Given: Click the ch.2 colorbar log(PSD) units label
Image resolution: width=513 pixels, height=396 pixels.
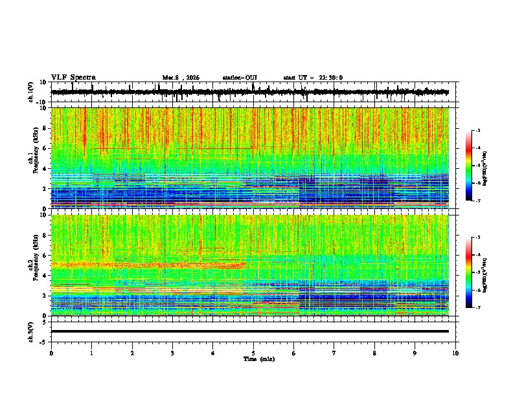Looking at the screenshot, I should (485, 275).
